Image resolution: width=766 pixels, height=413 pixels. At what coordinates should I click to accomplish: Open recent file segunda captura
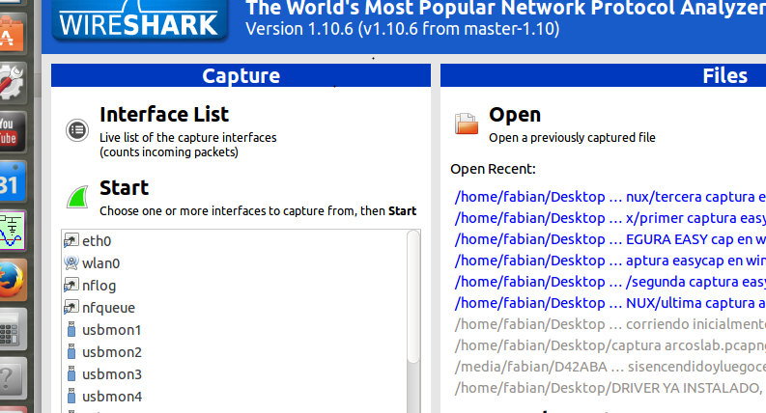[610, 282]
